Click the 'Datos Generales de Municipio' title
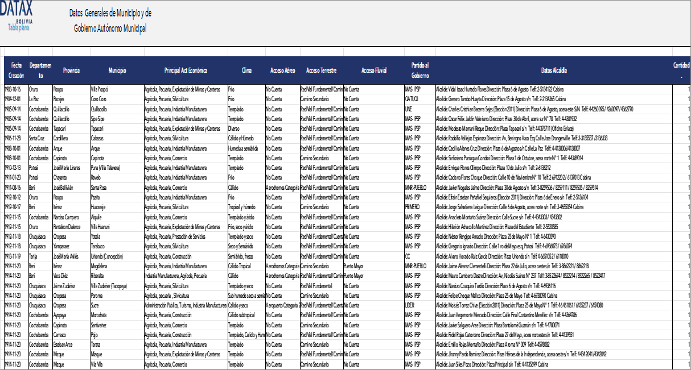 click(110, 20)
